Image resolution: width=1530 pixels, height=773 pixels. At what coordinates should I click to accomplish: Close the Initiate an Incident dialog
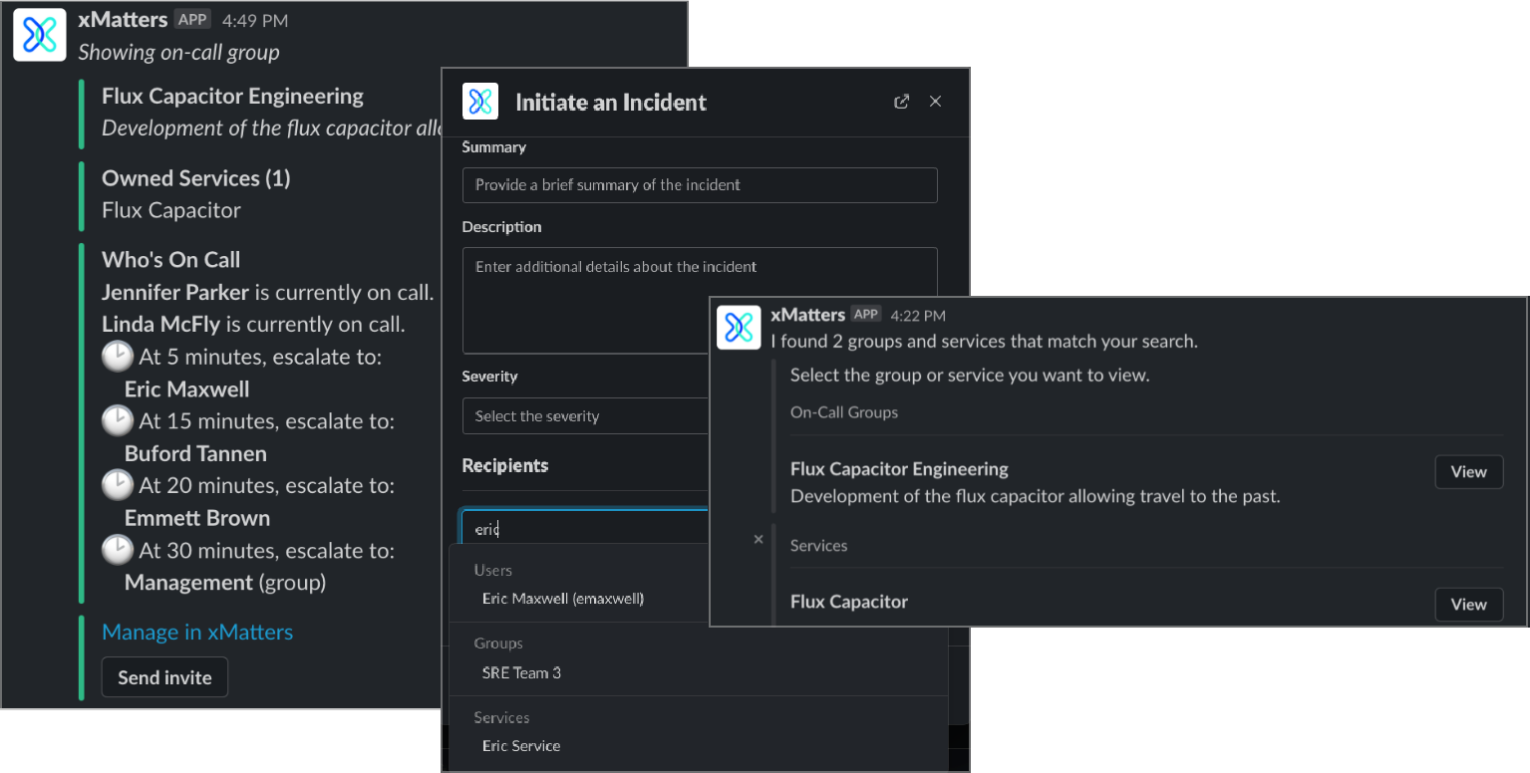click(935, 102)
